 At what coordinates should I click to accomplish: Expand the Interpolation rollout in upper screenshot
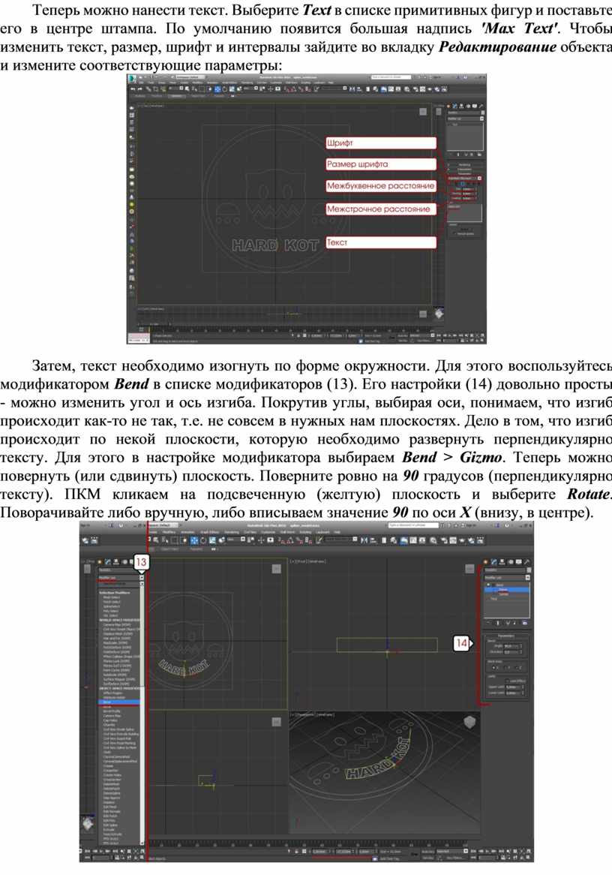[465, 170]
